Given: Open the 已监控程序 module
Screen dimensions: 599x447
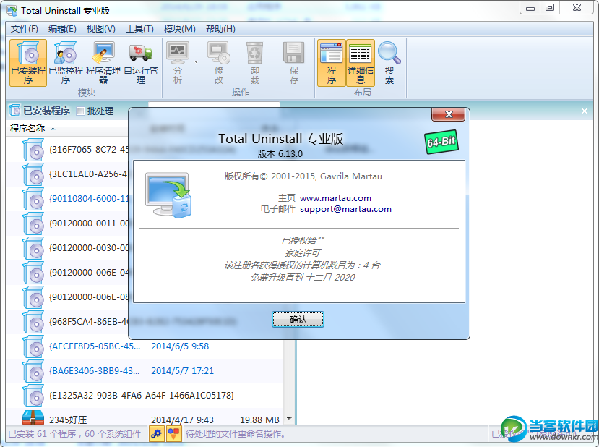Looking at the screenshot, I should pos(66,63).
